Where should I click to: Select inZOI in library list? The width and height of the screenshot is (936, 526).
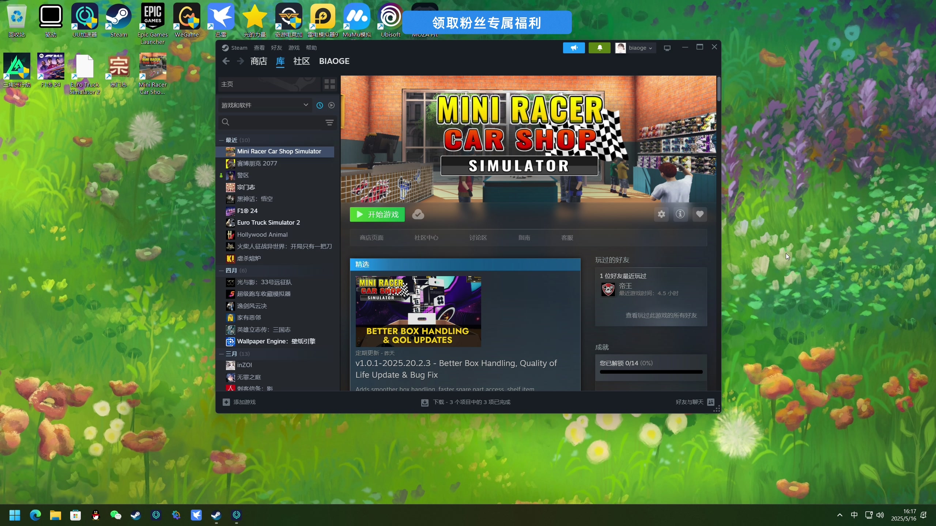(275, 365)
